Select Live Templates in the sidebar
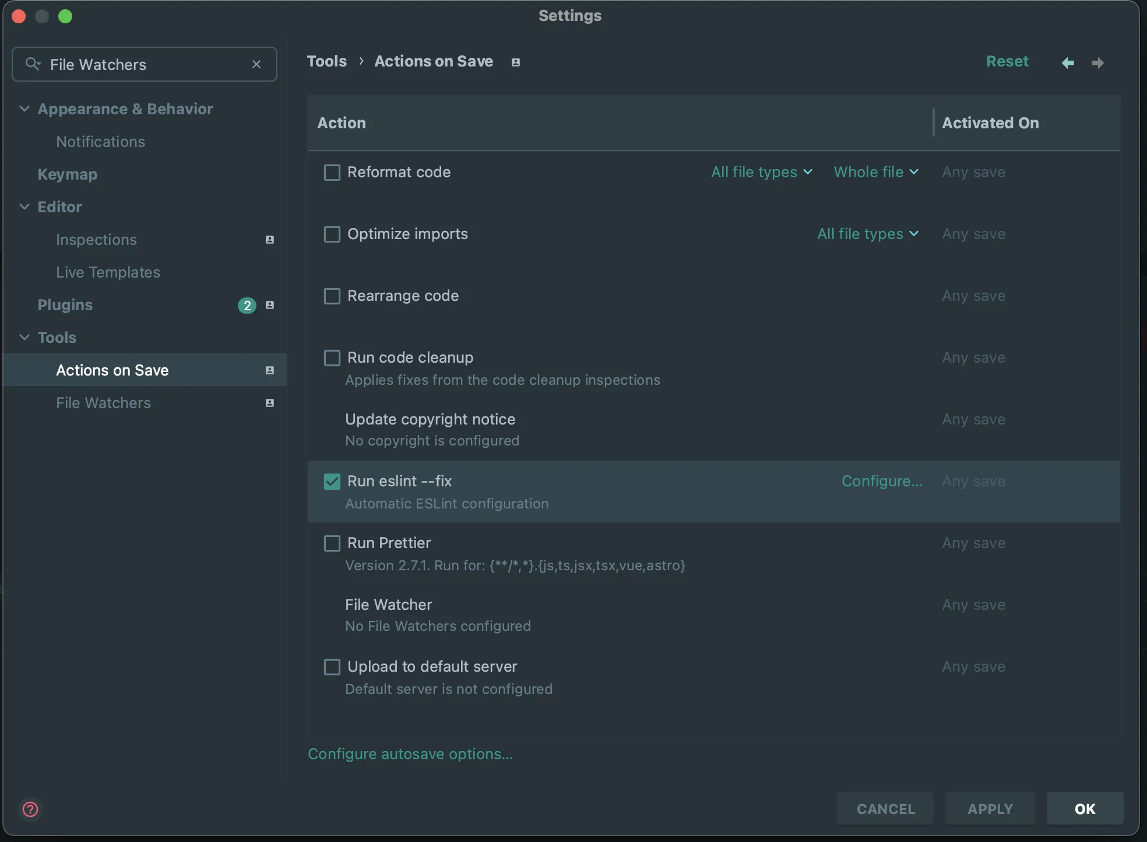The height and width of the screenshot is (842, 1147). pos(108,272)
